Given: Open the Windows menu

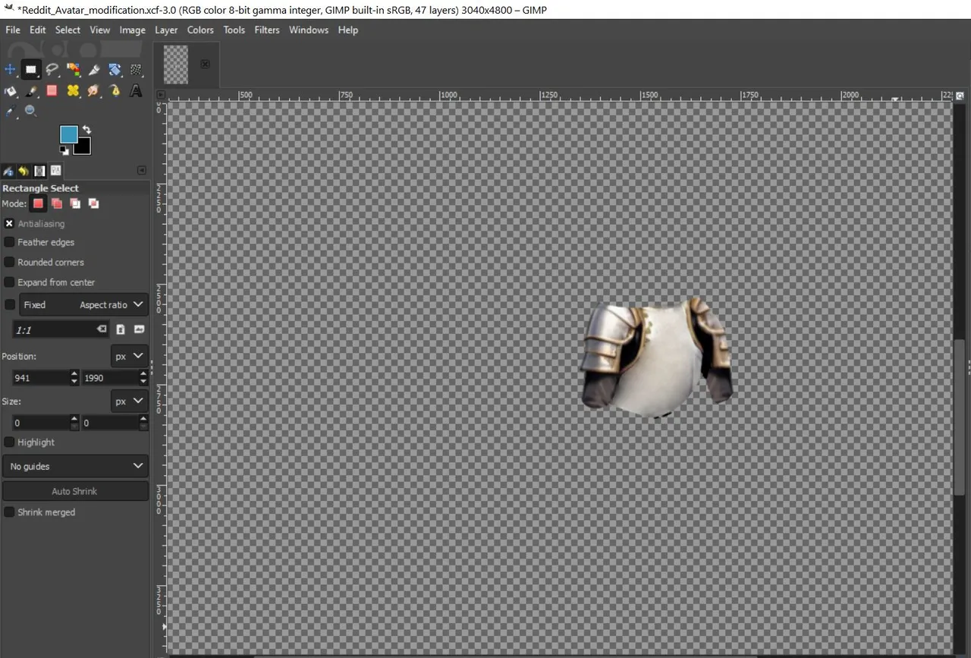Looking at the screenshot, I should click(309, 30).
